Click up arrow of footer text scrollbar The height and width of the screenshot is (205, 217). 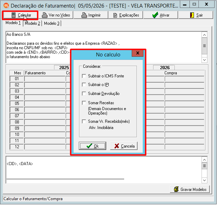pos(204,160)
